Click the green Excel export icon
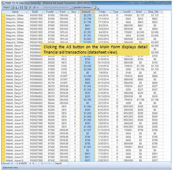173x170 pixels. 30,8
